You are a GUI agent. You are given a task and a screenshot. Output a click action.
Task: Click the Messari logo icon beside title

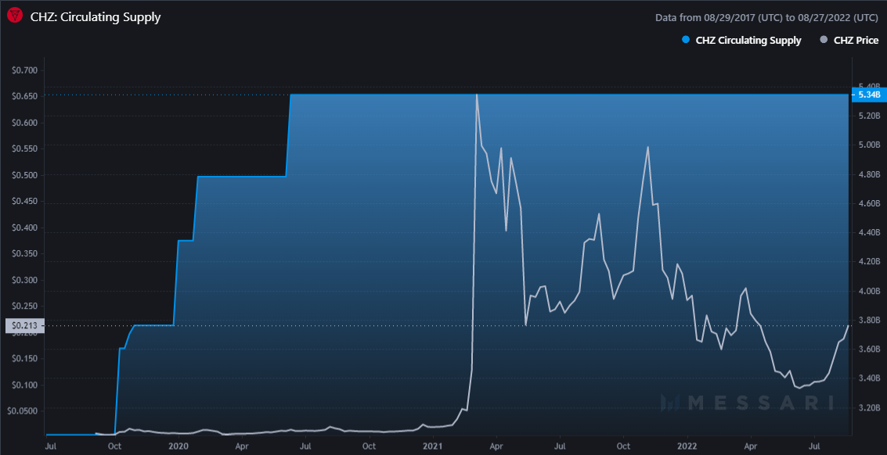(x=15, y=15)
